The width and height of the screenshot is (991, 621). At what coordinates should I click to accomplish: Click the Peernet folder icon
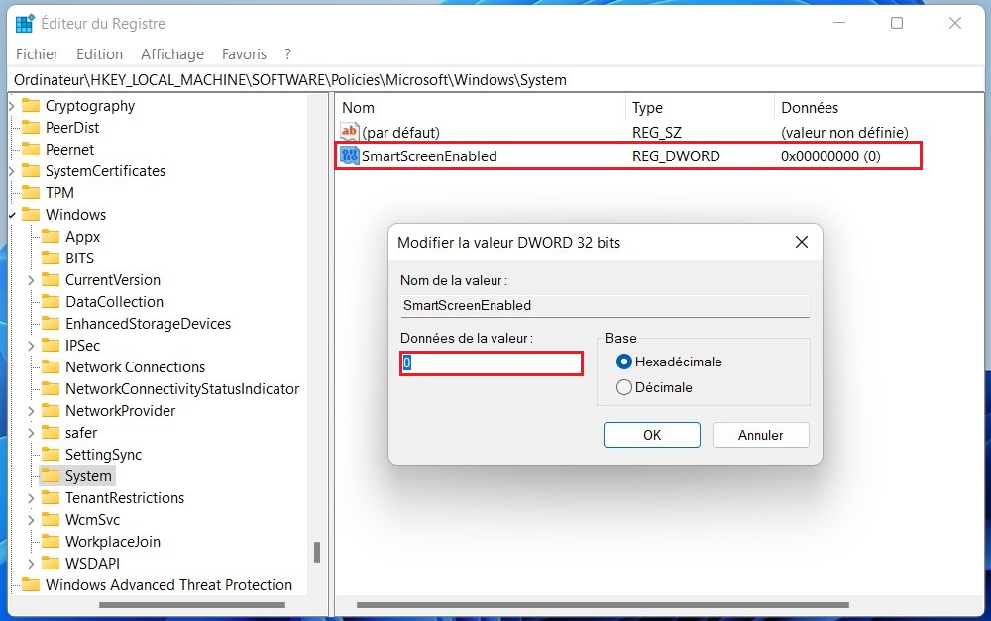(x=31, y=150)
